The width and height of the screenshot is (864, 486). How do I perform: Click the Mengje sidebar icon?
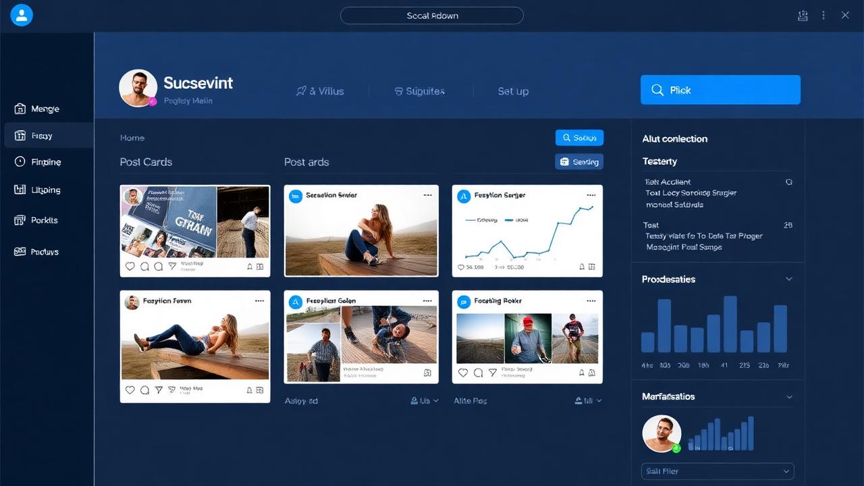(x=20, y=109)
